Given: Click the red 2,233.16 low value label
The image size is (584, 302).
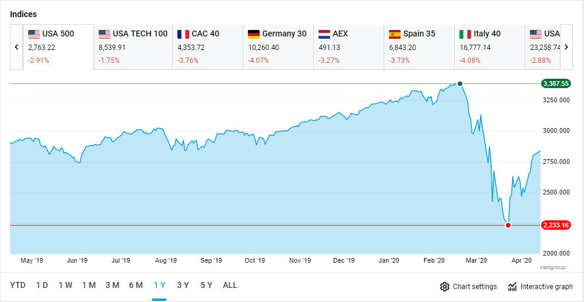Looking at the screenshot, I should tap(557, 225).
